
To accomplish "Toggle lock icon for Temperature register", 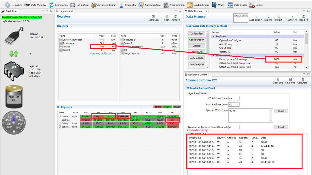I will pos(61,43).
